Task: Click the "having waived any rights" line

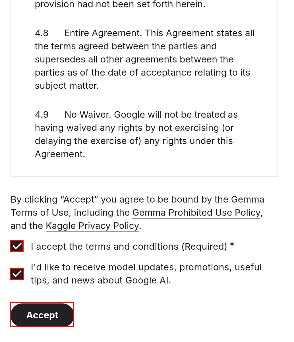Action: [134, 128]
